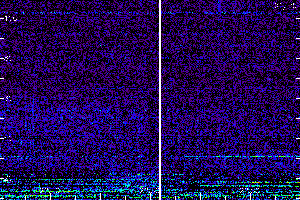300x200 pixels.
Task: Click the 22:50 time label
Action: 250,190
